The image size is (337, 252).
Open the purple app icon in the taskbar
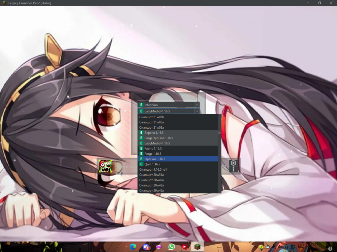[x=159, y=247]
